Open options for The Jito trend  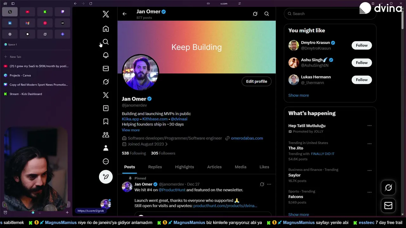370,144
